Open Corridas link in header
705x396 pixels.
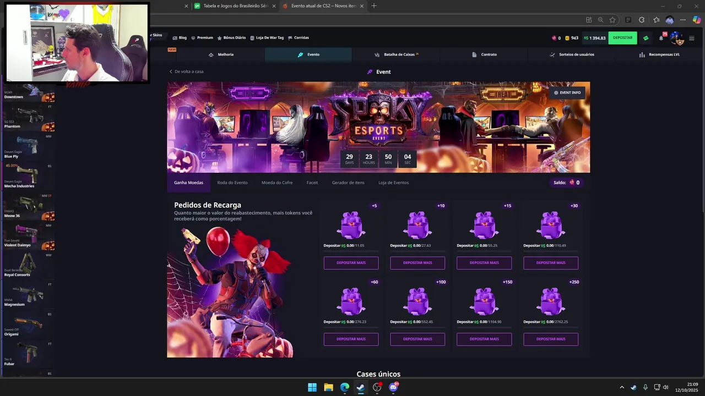coord(299,38)
